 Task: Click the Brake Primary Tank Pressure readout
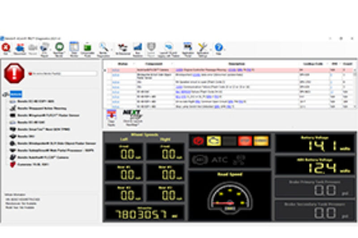pos(315,188)
